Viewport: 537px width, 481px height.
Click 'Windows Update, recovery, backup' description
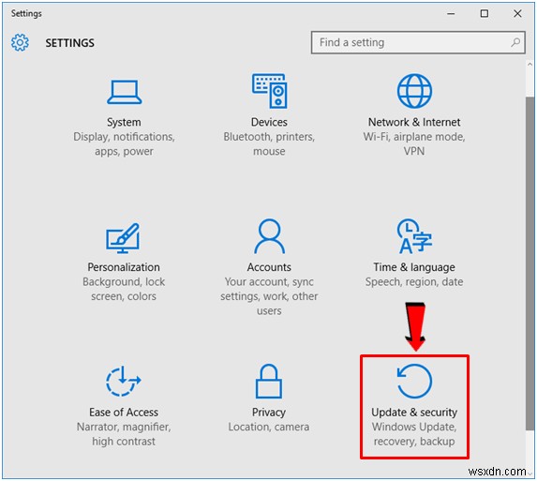(x=414, y=434)
